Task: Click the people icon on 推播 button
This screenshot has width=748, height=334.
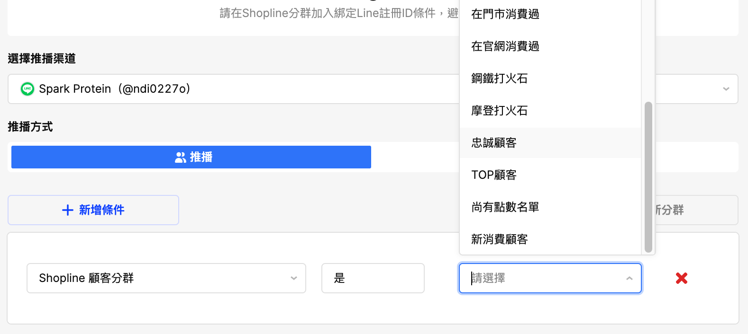Action: pos(180,157)
